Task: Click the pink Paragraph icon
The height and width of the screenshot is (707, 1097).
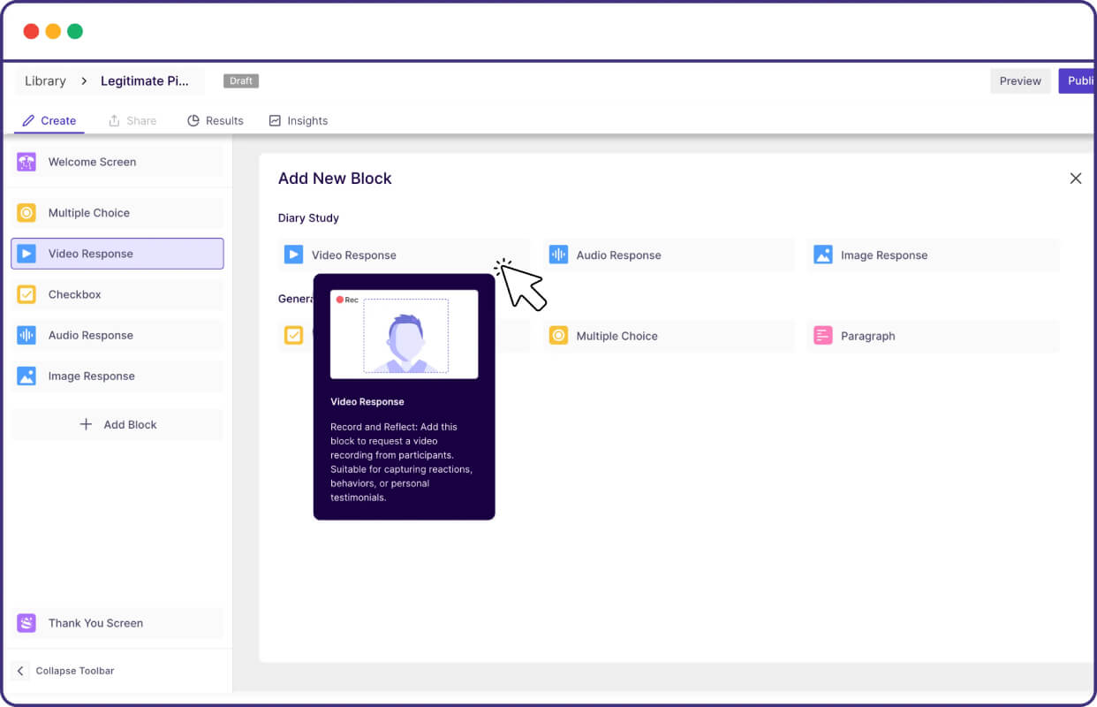Action: (x=823, y=336)
